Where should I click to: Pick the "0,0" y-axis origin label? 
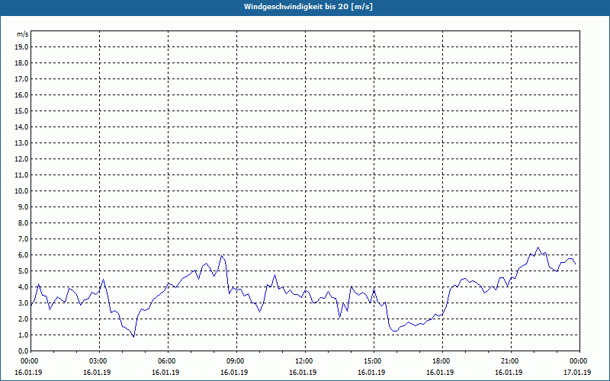[x=23, y=351]
